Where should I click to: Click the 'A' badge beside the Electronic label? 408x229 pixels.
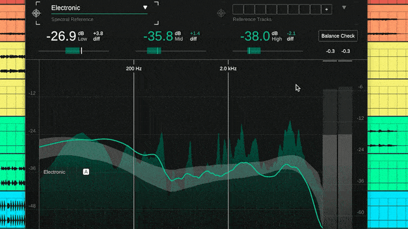coord(86,171)
